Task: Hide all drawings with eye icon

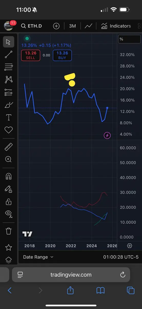Action: click(x=8, y=214)
